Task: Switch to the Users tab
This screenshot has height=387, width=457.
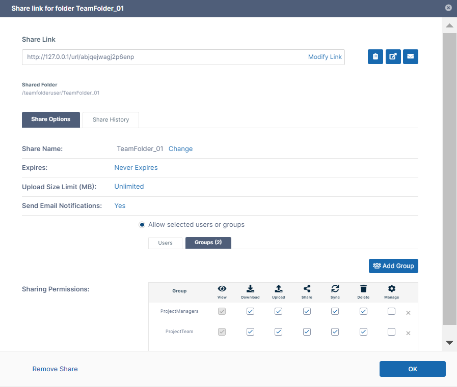Action: coord(165,243)
